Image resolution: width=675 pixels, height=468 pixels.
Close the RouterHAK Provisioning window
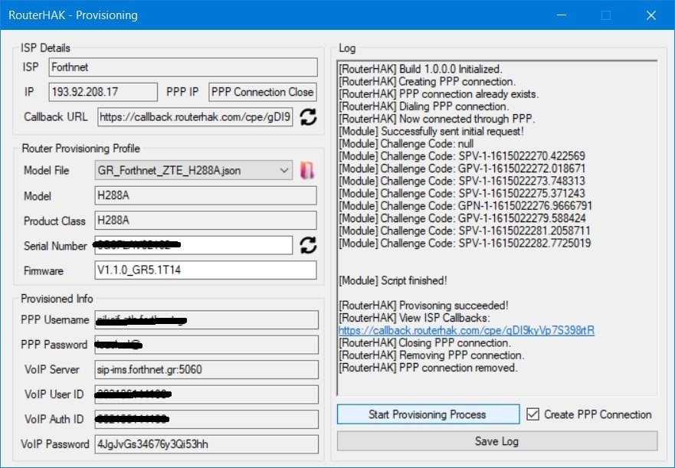(x=651, y=15)
